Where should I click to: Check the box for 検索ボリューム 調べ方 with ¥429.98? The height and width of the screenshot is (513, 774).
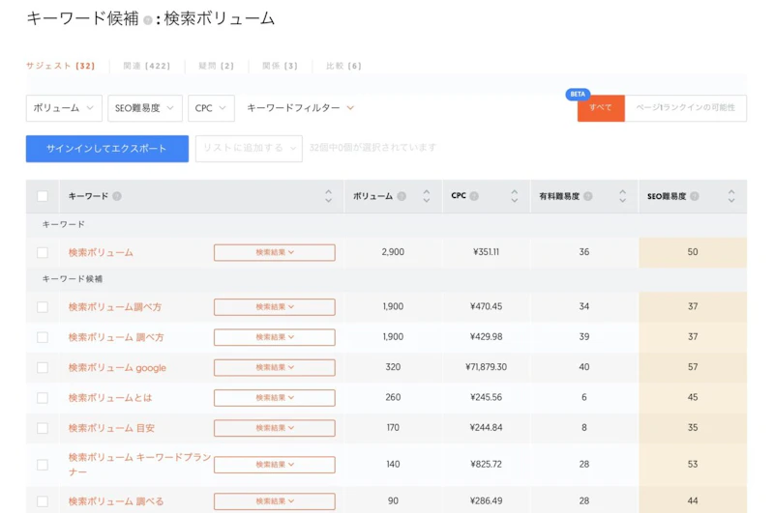[x=43, y=337]
